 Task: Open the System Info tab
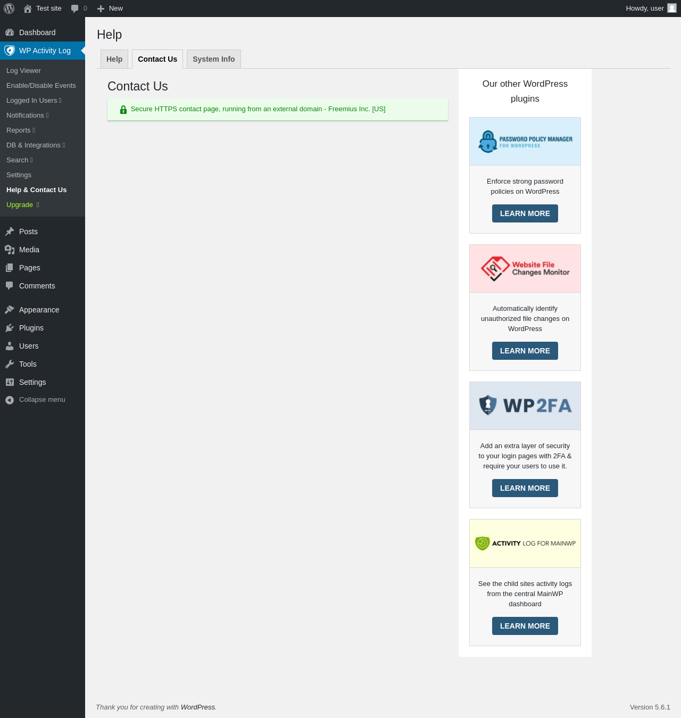pos(214,59)
